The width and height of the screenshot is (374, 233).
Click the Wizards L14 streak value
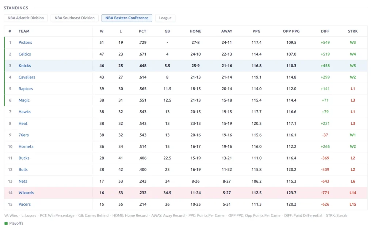[353, 193]
